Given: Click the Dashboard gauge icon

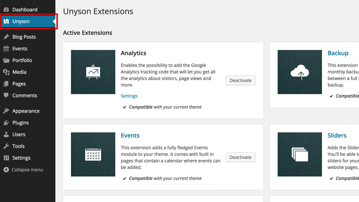Looking at the screenshot, I should (x=6, y=10).
